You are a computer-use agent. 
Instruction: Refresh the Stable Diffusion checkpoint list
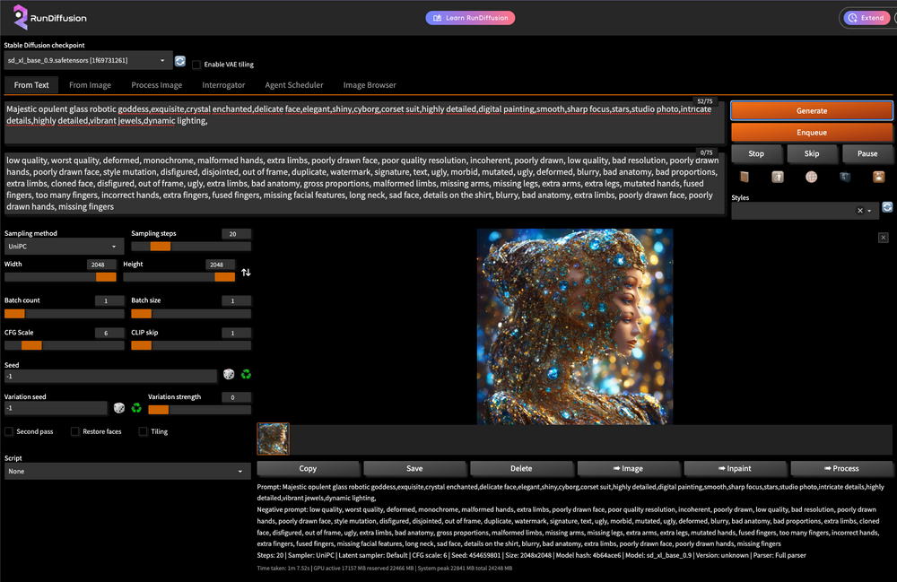tap(180, 61)
